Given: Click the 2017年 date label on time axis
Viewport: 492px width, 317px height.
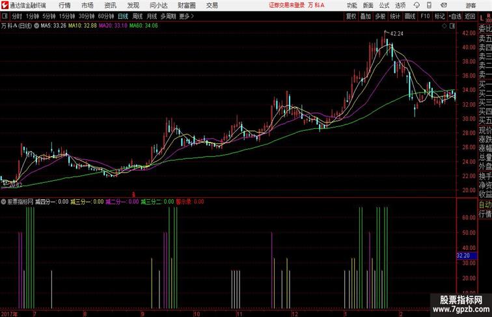Looking at the screenshot, I should tap(9, 314).
